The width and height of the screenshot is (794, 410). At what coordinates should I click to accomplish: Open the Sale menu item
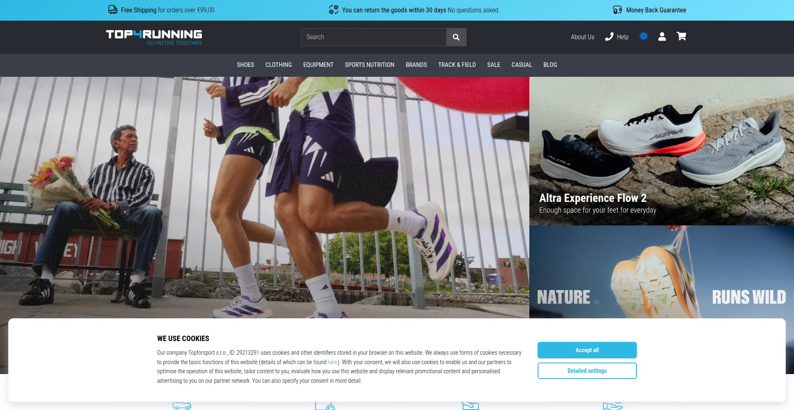493,65
